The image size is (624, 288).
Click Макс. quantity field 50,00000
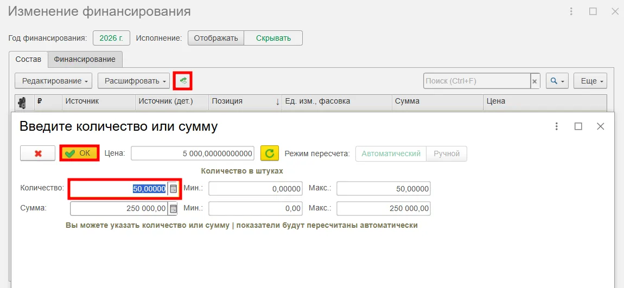384,189
